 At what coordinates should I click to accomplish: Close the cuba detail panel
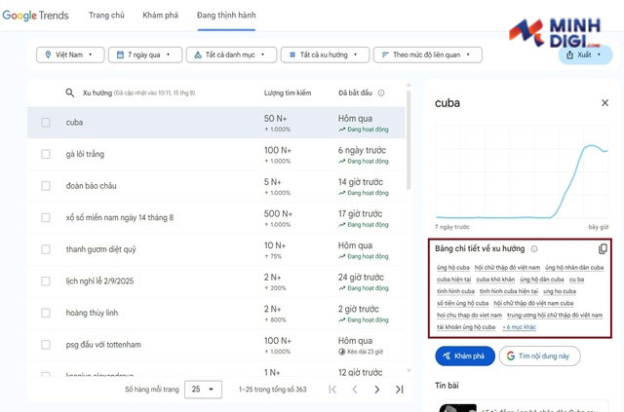click(604, 103)
